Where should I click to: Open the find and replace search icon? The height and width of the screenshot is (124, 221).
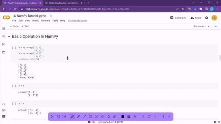click(4, 37)
